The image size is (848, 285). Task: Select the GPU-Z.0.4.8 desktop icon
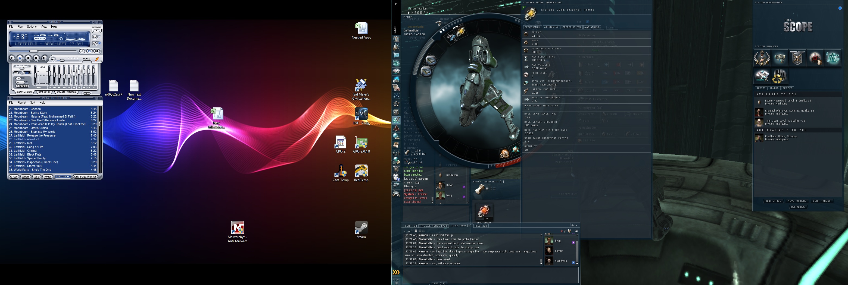pyautogui.click(x=361, y=144)
